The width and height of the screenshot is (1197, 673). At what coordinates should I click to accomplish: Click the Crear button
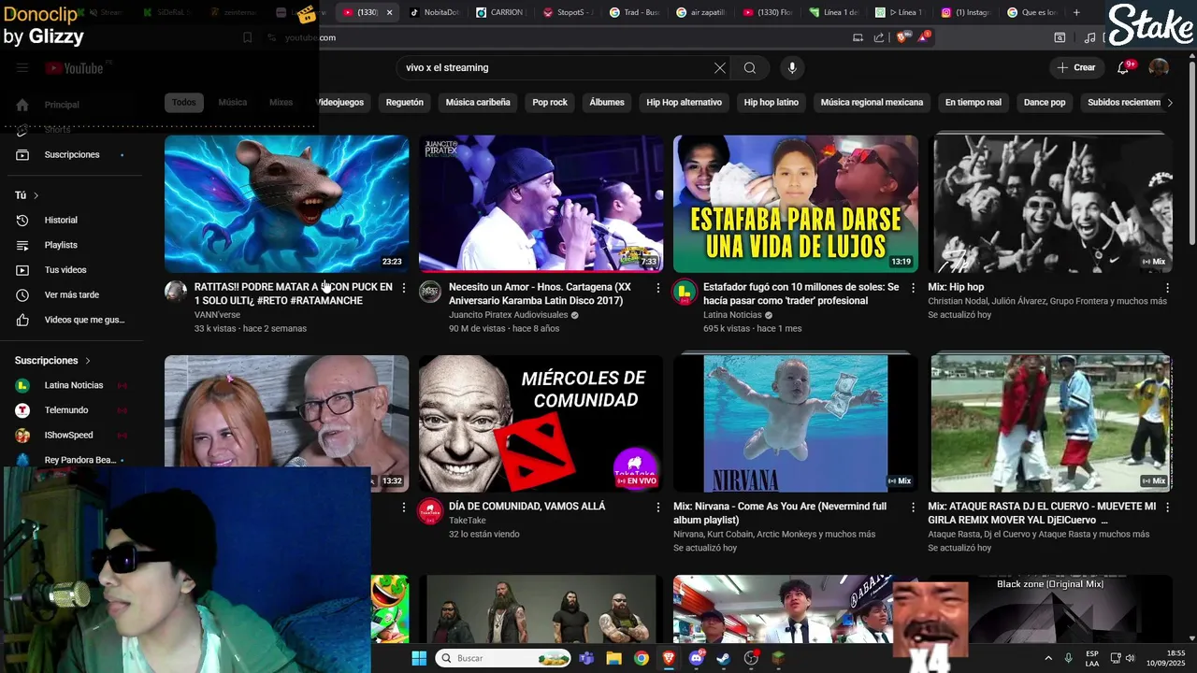[1076, 67]
